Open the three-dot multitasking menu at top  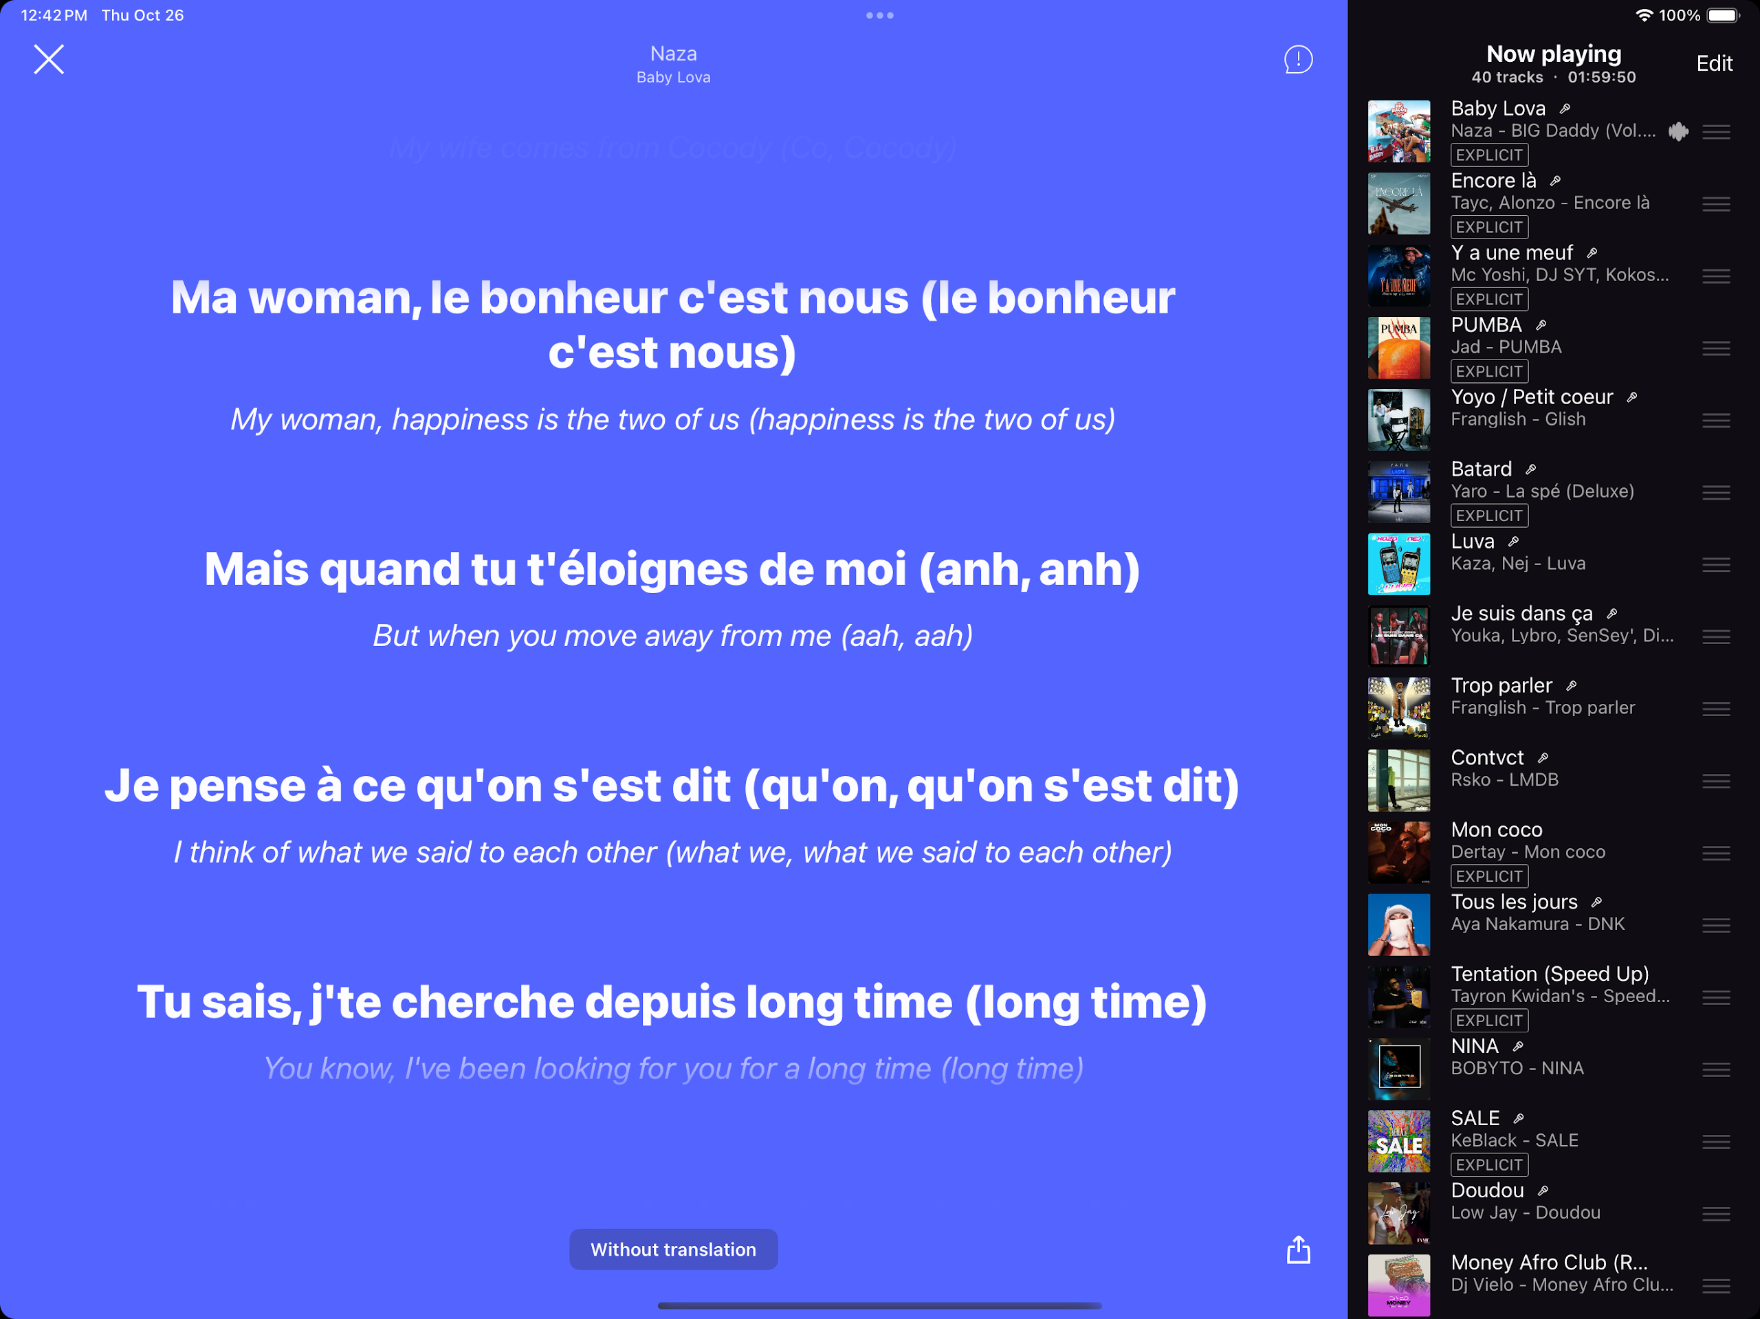[879, 15]
